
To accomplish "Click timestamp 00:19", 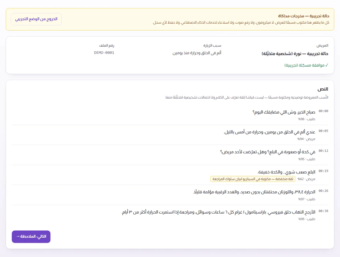I will (323, 171).
